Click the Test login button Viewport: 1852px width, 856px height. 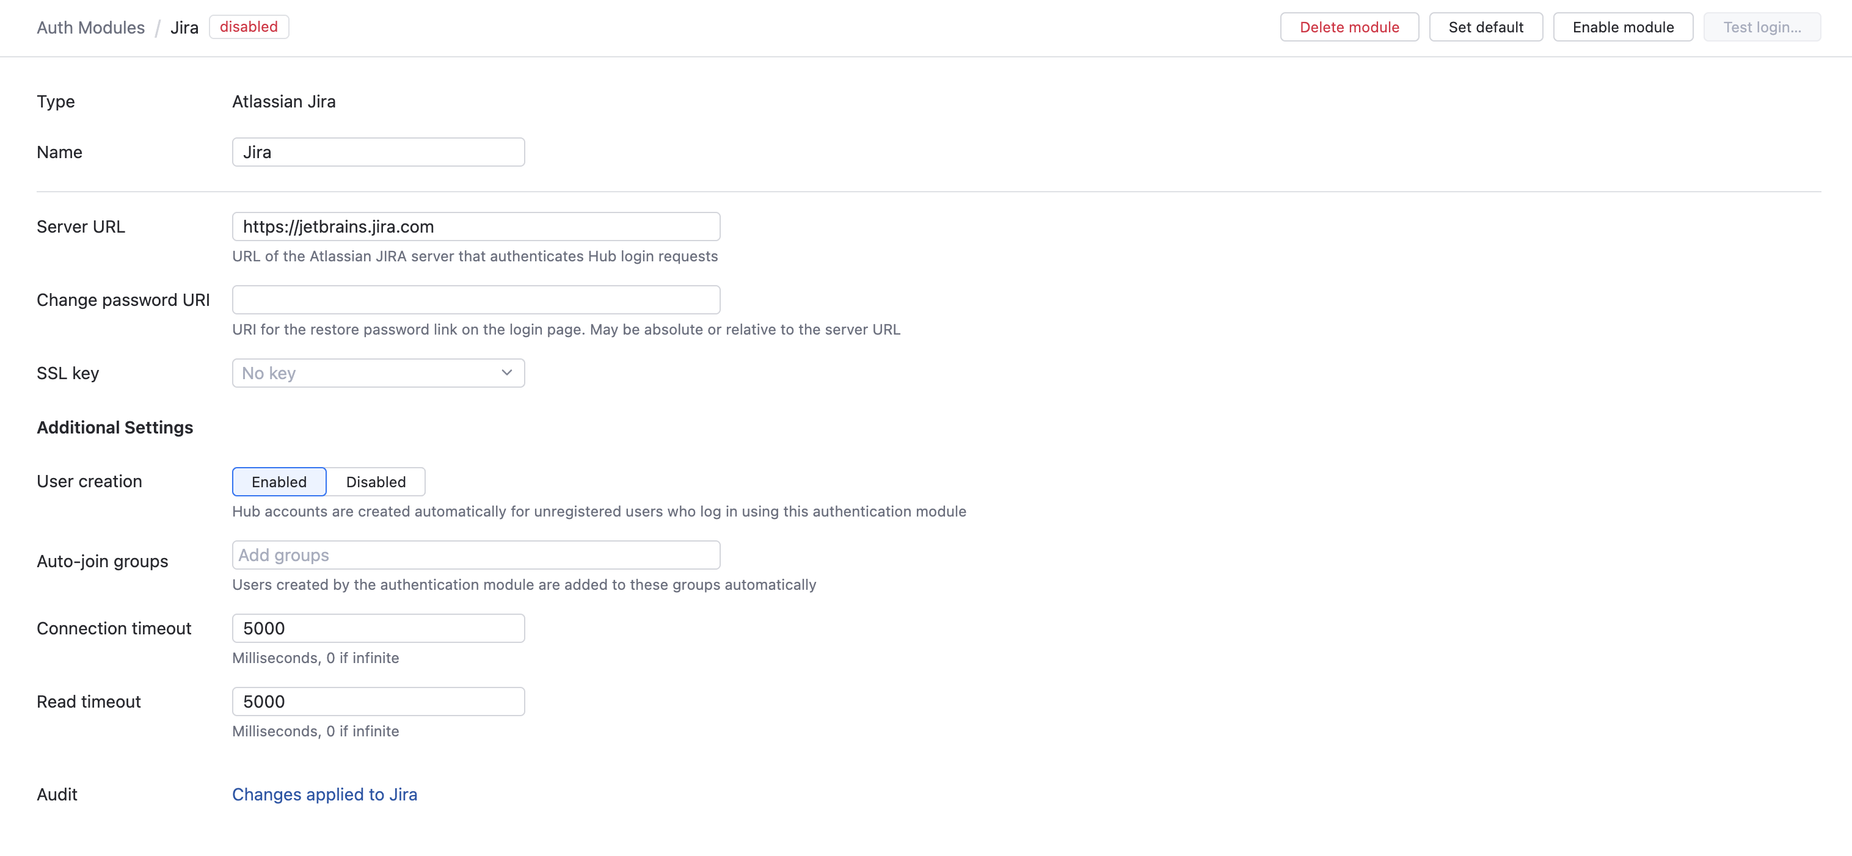click(1762, 27)
